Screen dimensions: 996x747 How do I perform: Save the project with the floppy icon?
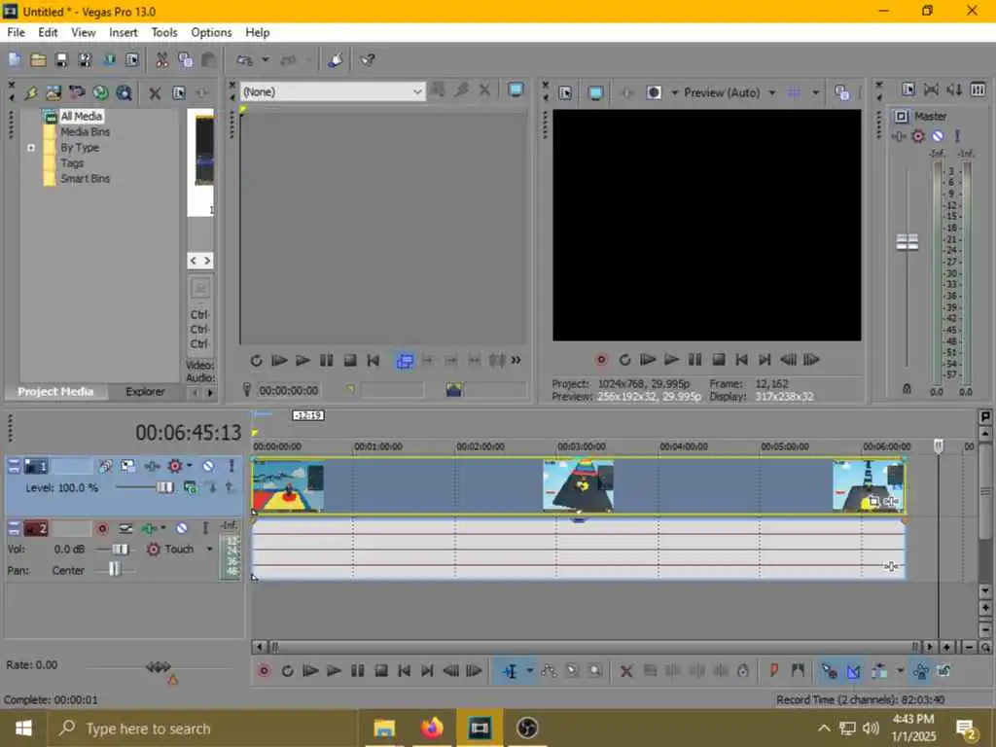click(61, 60)
